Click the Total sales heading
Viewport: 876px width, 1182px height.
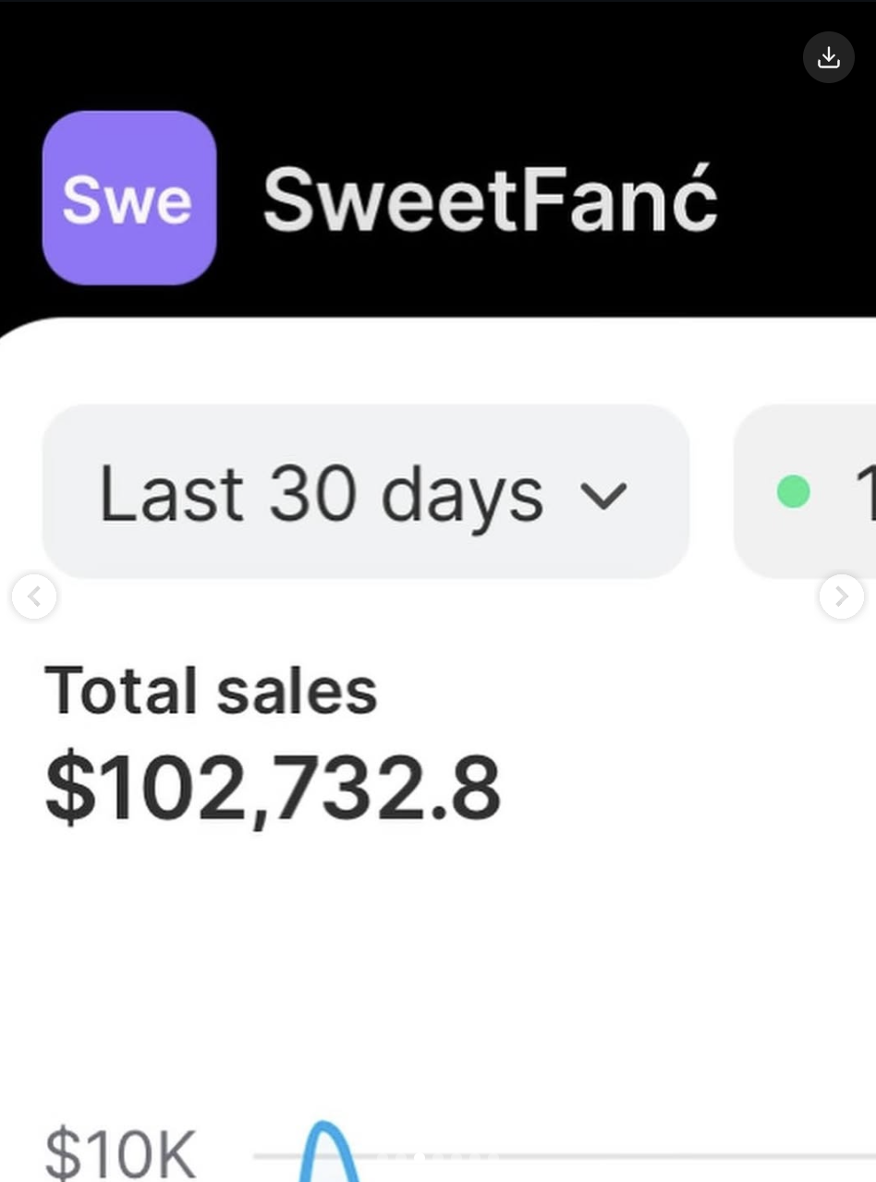tap(213, 690)
